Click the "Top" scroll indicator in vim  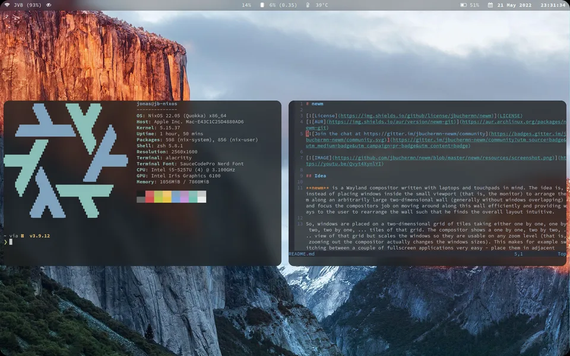[562, 254]
